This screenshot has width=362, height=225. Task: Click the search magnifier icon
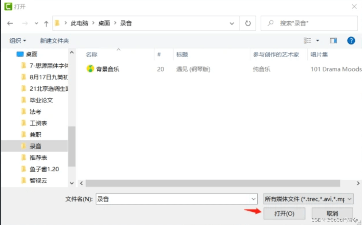click(x=270, y=23)
